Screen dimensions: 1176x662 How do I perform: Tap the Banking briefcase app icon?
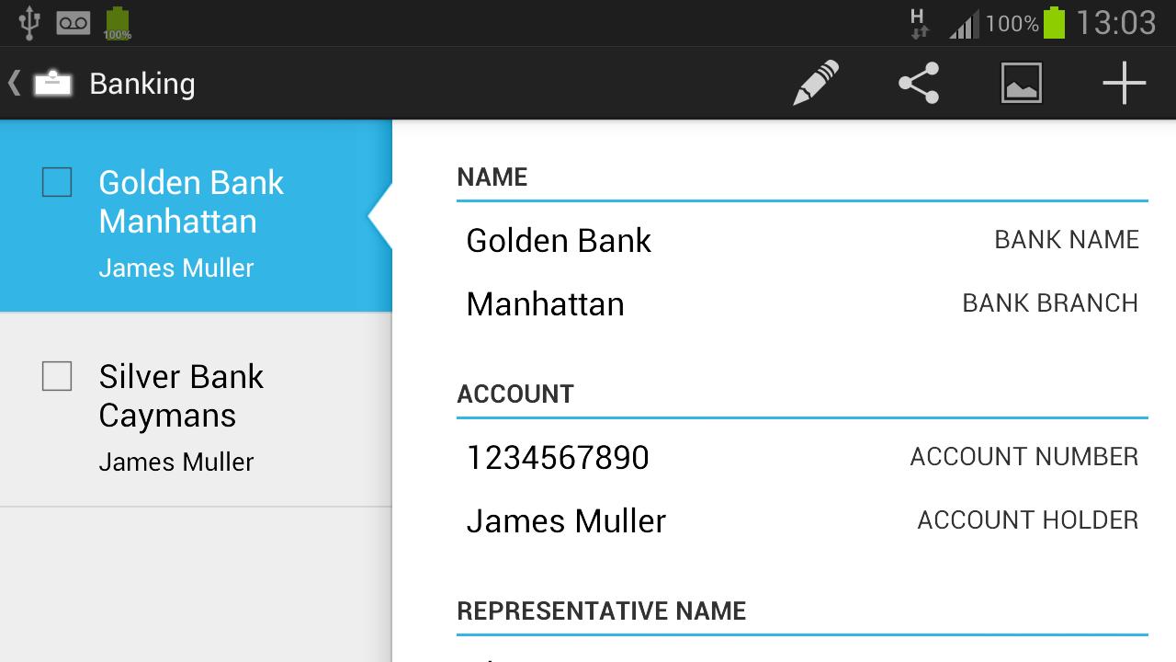coord(53,84)
